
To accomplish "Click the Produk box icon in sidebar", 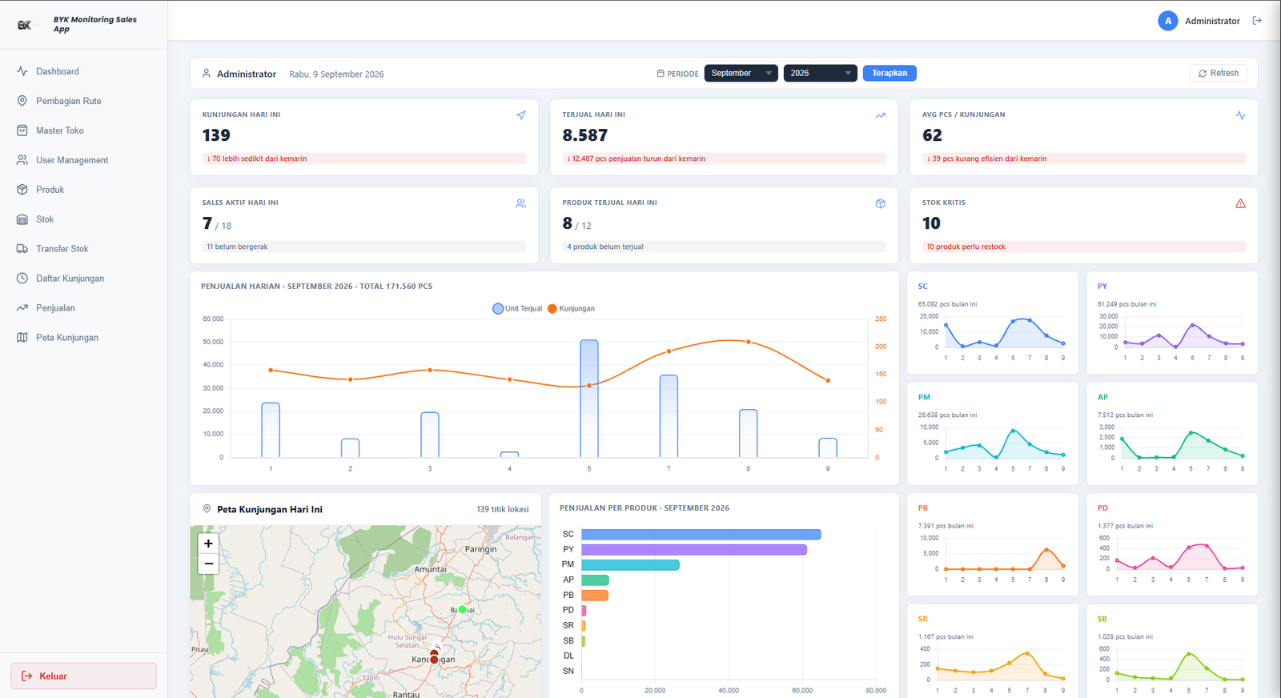I will (22, 190).
